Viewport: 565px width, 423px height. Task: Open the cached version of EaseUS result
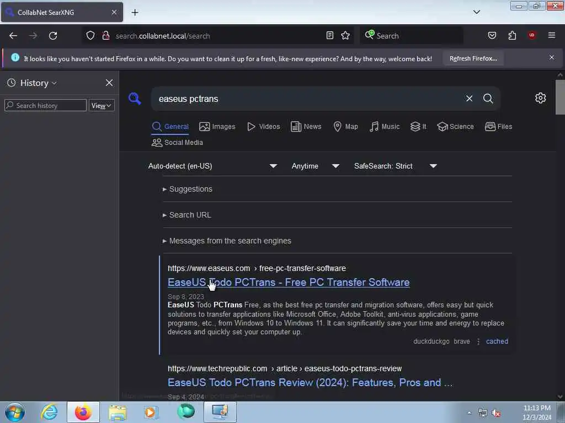497,341
